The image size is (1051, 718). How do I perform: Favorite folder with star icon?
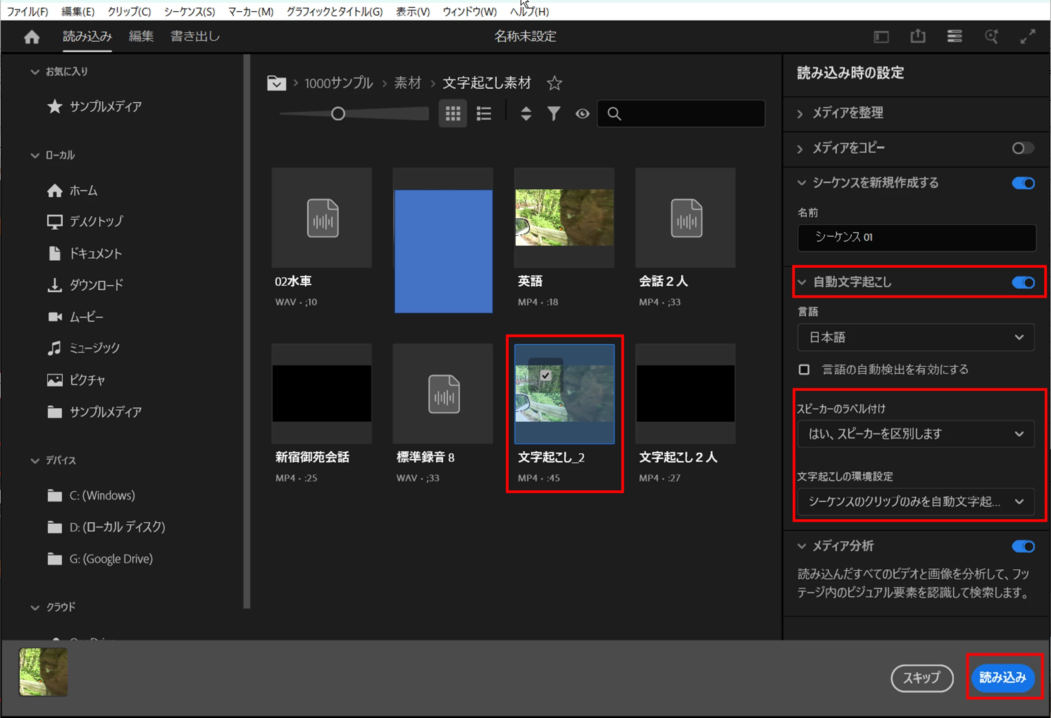(554, 83)
